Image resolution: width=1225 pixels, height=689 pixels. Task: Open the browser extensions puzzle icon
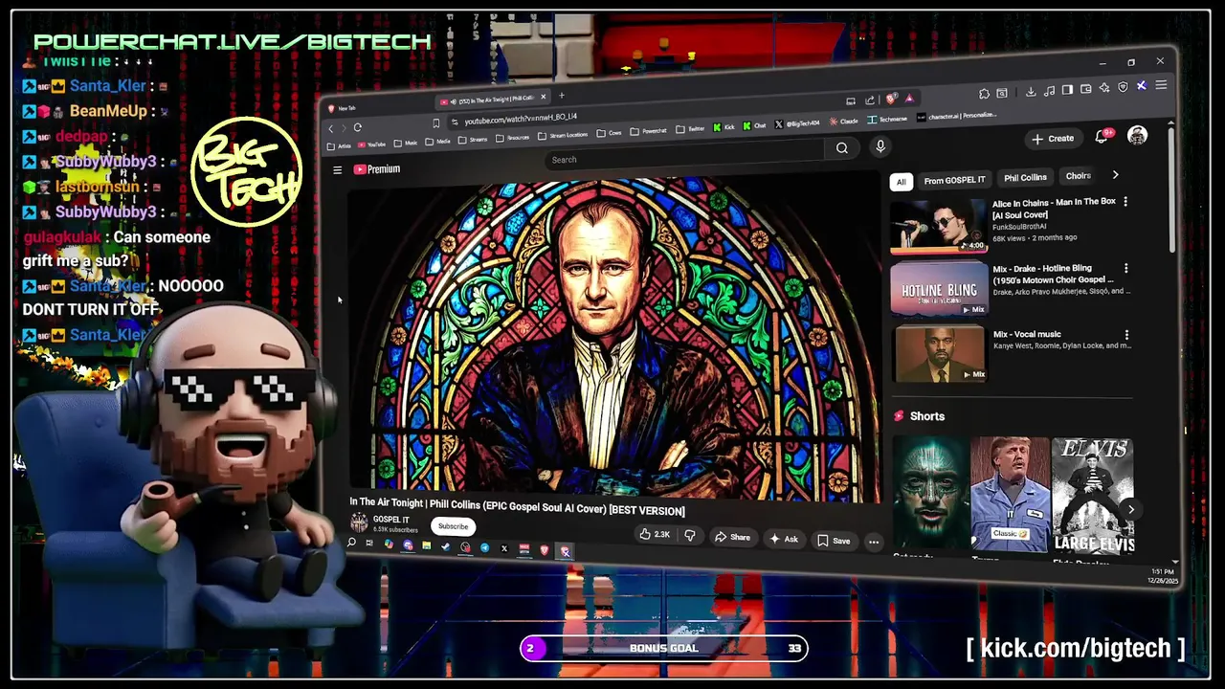[x=984, y=93]
